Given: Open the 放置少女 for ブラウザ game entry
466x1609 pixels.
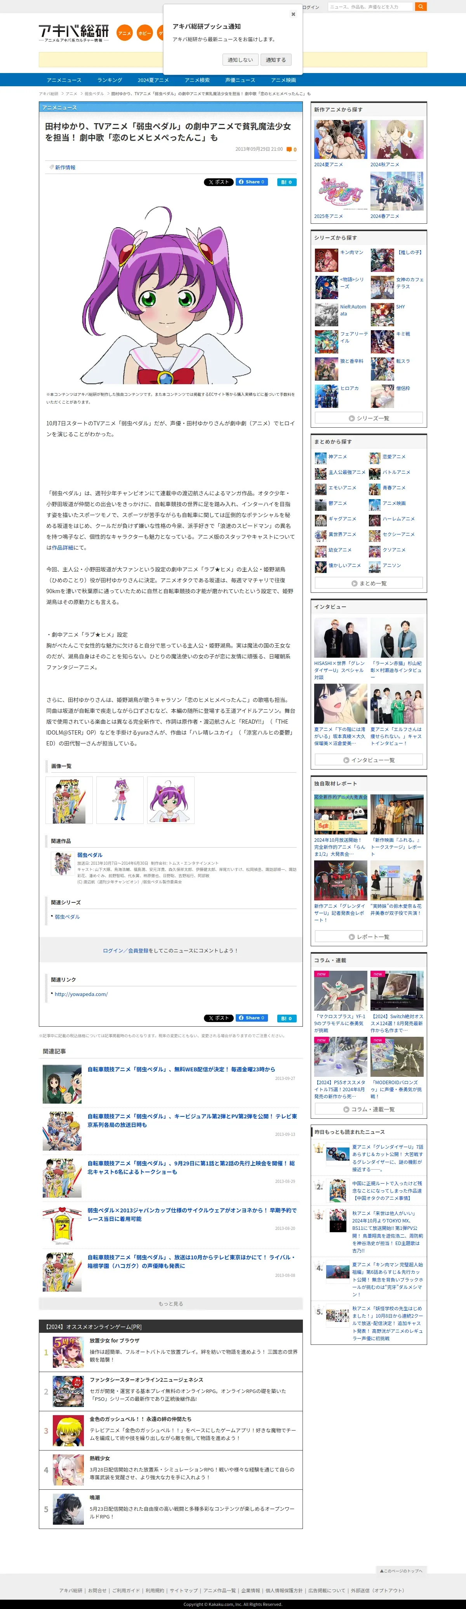Looking at the screenshot, I should [170, 1352].
